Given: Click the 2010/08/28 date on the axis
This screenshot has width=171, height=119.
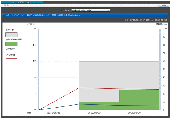Looking at the screenshot, I should 134,113.
